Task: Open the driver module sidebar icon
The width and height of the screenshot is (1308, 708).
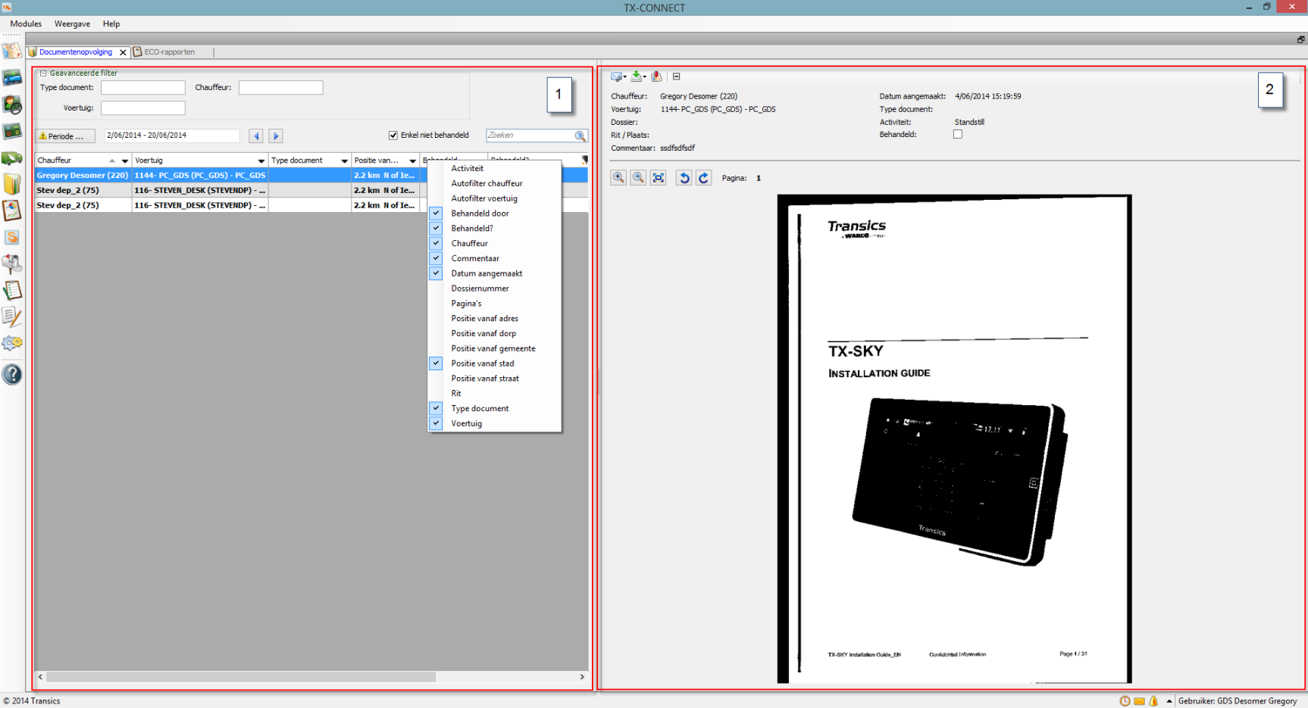Action: [11, 104]
